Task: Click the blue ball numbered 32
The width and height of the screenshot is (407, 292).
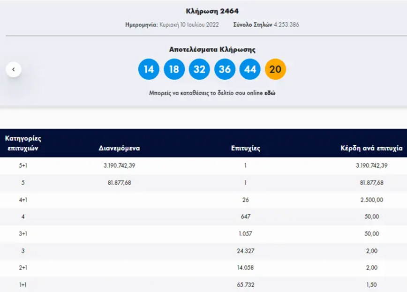Action: tap(199, 69)
